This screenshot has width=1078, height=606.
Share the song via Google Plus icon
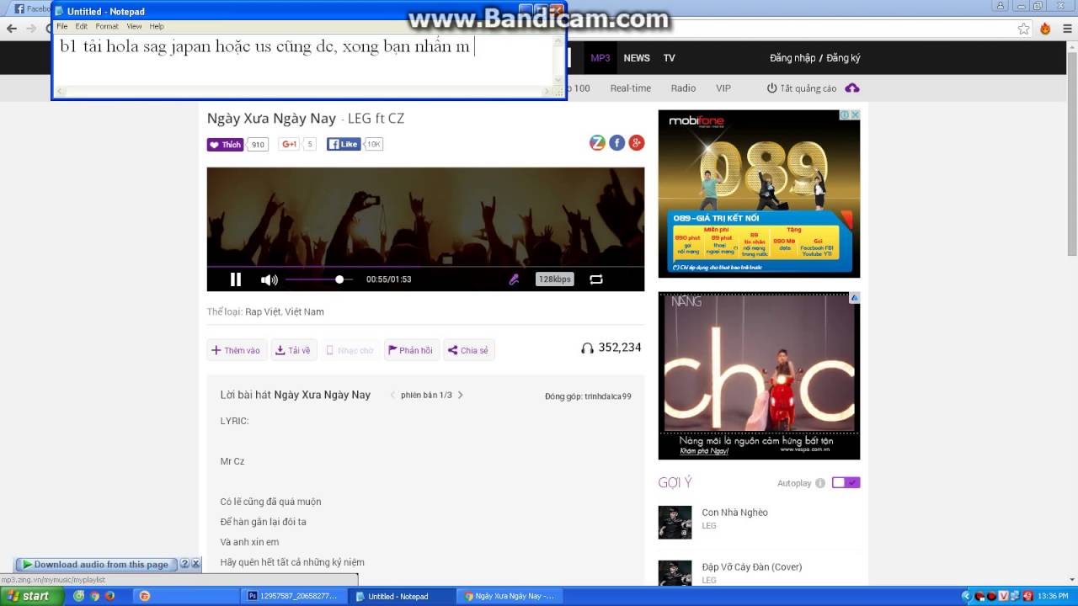tap(637, 143)
